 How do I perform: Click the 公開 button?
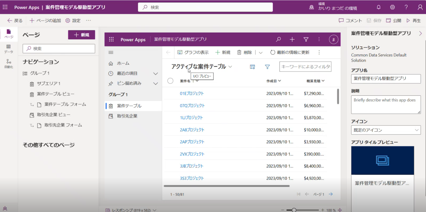(x=393, y=20)
